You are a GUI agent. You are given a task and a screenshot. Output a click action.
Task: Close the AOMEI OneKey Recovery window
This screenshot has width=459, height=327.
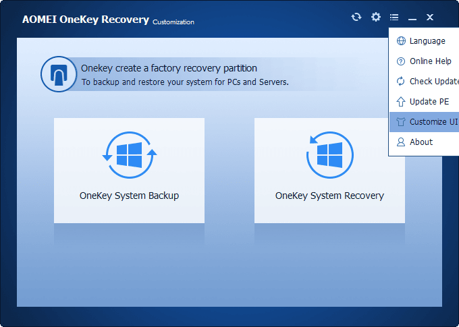[x=430, y=18]
